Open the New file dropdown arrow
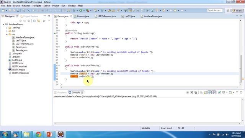 [7, 10]
